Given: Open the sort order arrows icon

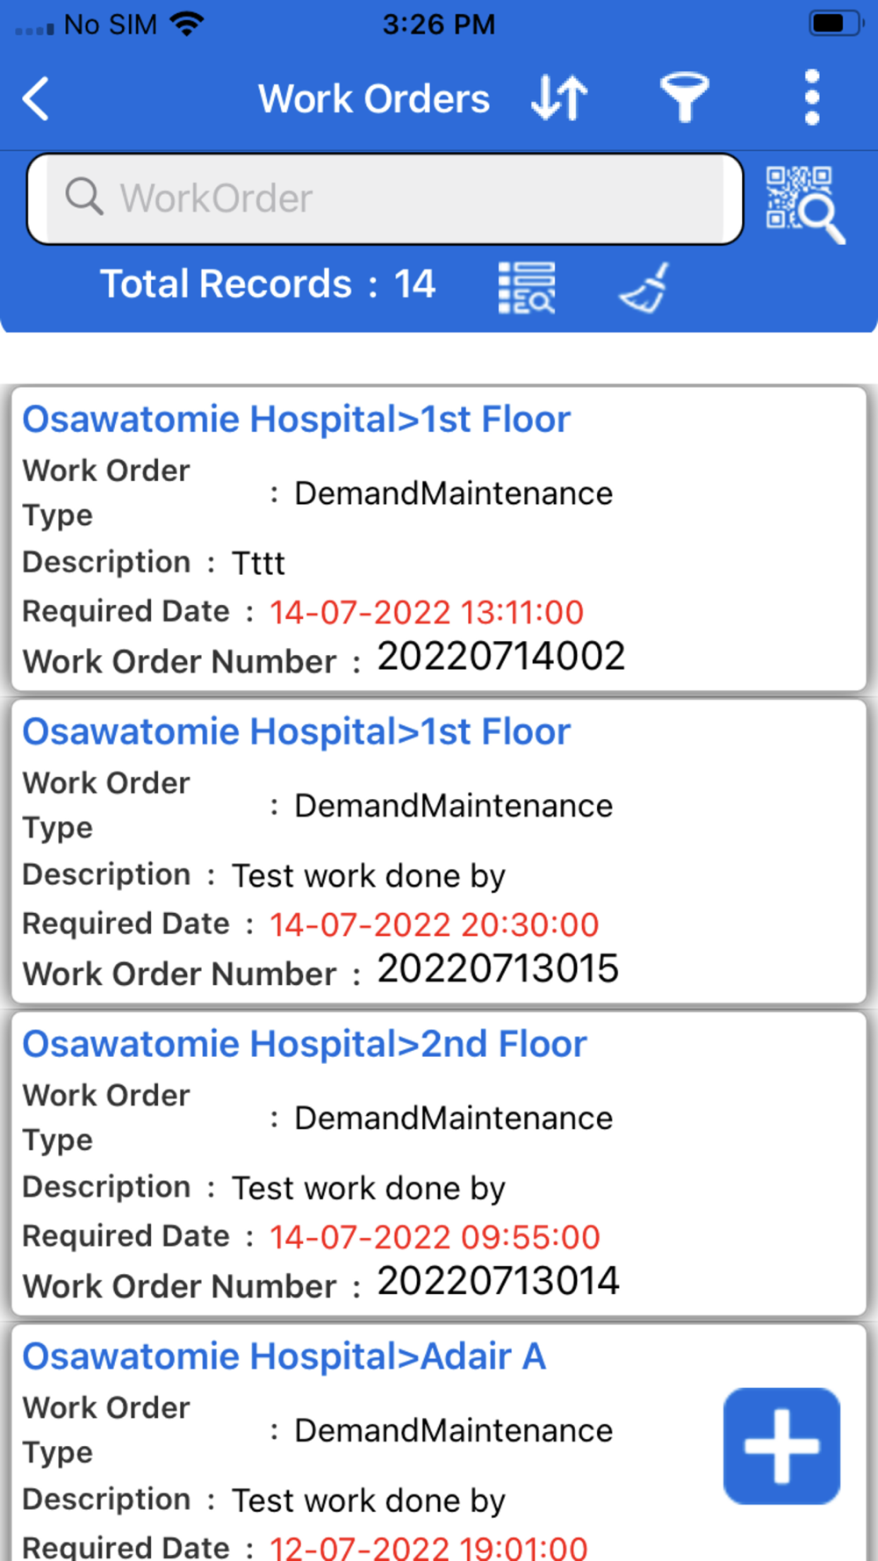Looking at the screenshot, I should (559, 97).
